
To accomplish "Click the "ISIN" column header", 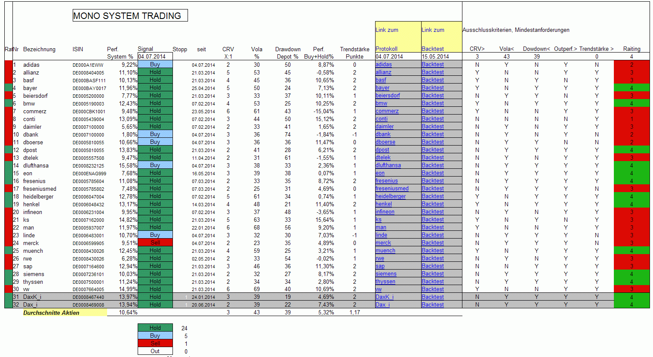I will pyautogui.click(x=78, y=49).
